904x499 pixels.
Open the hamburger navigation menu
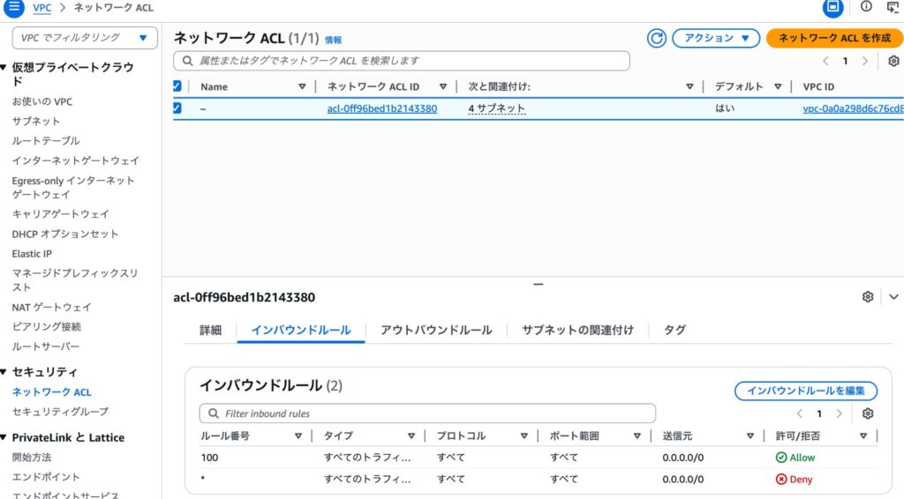coord(14,8)
